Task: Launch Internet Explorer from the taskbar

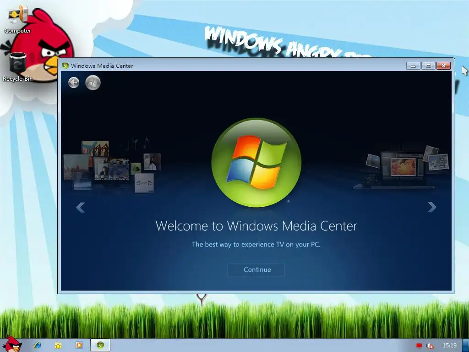Action: pos(38,345)
